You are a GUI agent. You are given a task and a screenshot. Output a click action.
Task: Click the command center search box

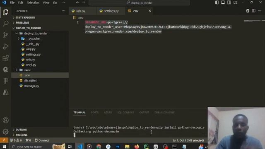pos(140,3)
